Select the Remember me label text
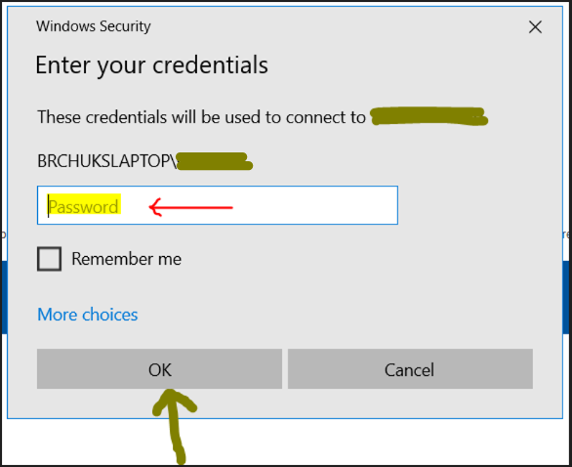Image resolution: width=572 pixels, height=467 pixels. pos(126,259)
